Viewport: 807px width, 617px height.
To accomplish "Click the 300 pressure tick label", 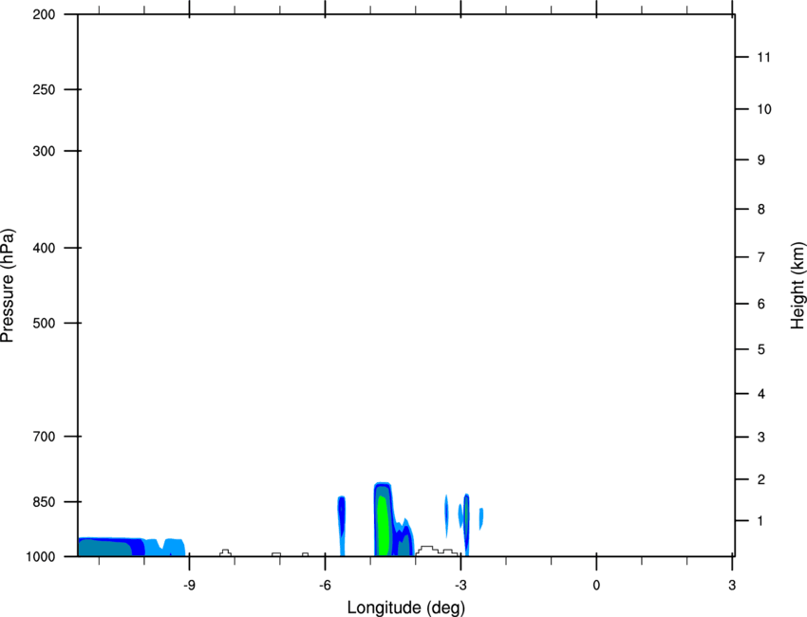I will (x=44, y=151).
